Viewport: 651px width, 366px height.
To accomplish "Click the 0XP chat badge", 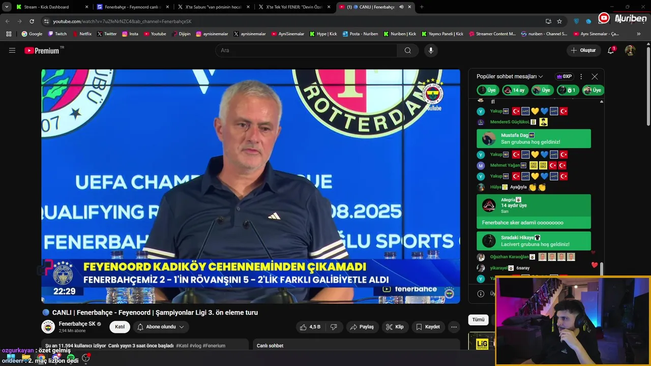I will click(x=564, y=76).
